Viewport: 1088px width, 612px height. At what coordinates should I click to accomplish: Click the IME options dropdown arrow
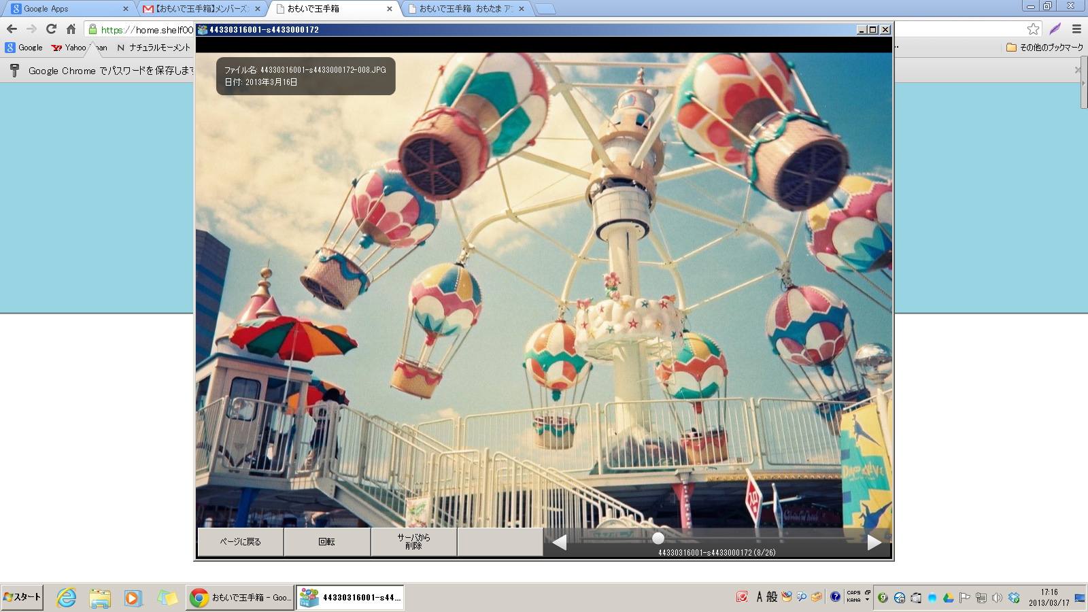(867, 600)
